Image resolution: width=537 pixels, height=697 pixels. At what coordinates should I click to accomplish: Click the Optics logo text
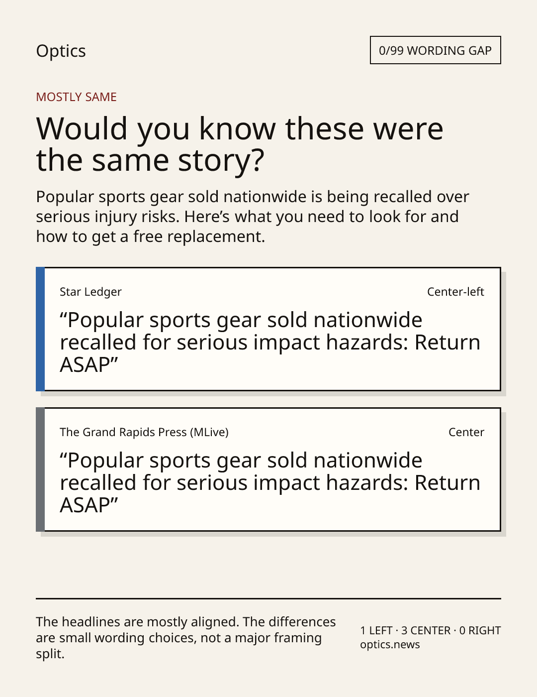pos(61,51)
